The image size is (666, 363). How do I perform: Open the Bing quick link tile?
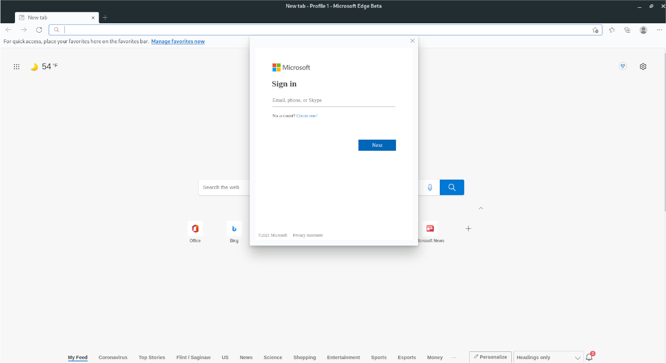tap(234, 232)
